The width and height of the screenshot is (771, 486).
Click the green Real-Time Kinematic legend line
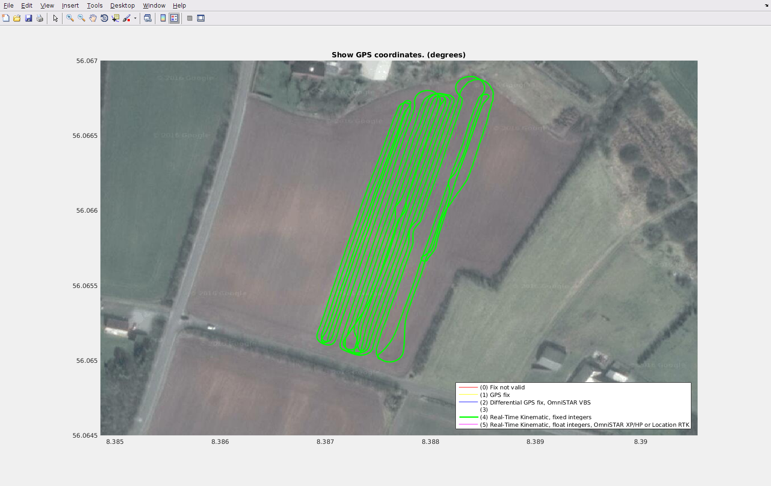pos(468,417)
